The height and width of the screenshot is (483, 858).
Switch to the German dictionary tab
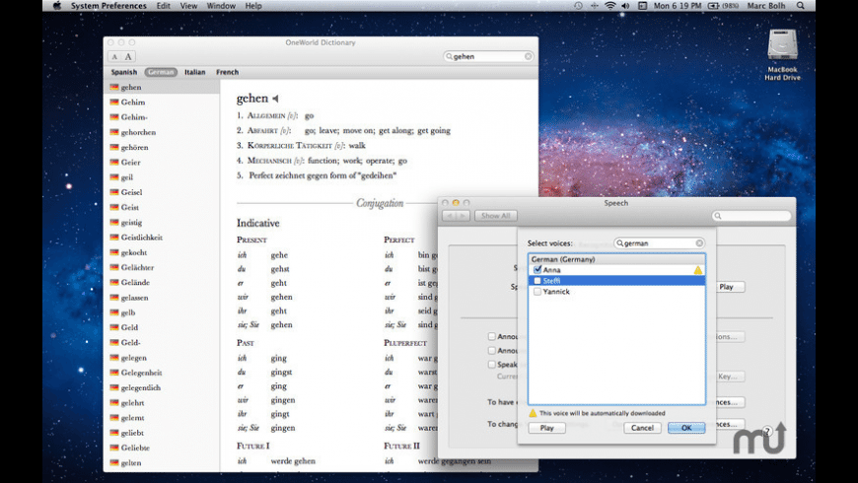point(161,72)
